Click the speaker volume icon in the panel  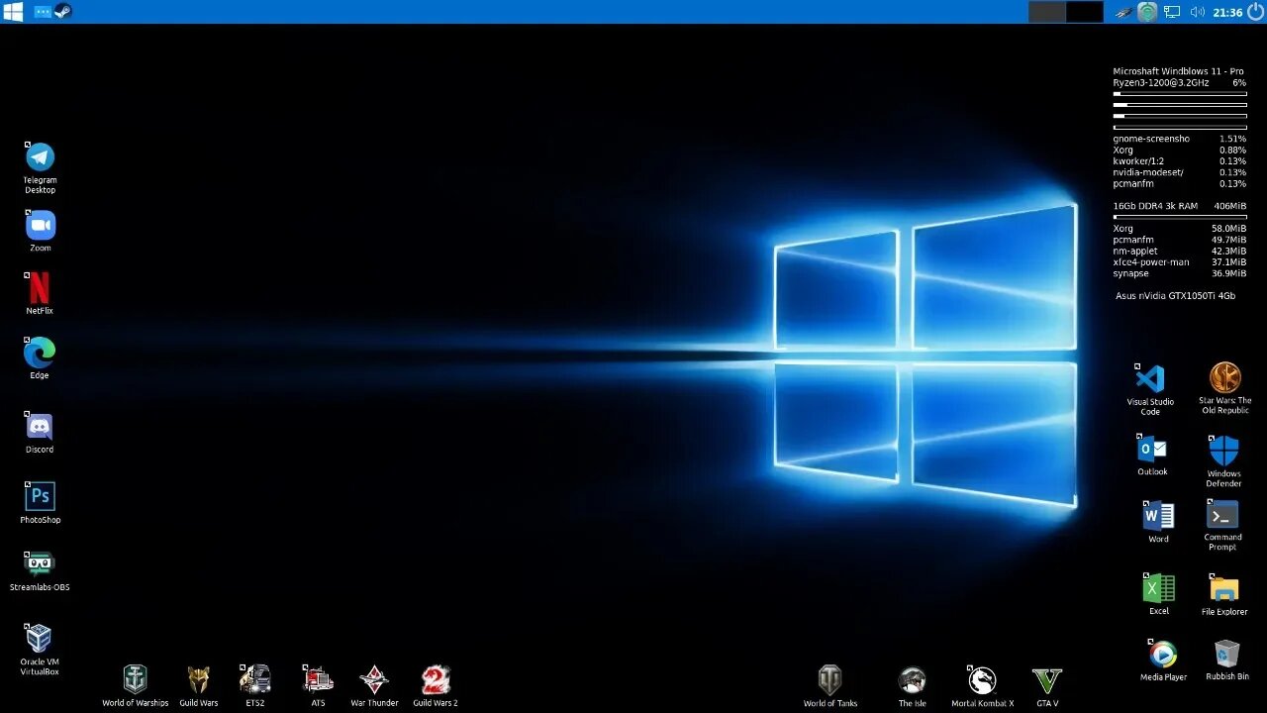tap(1197, 12)
